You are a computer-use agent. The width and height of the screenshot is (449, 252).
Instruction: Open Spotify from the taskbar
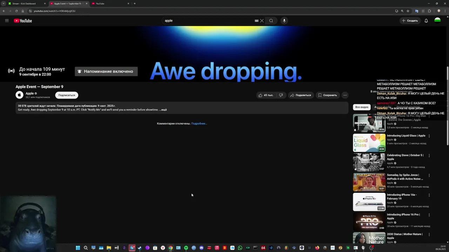[186, 248]
